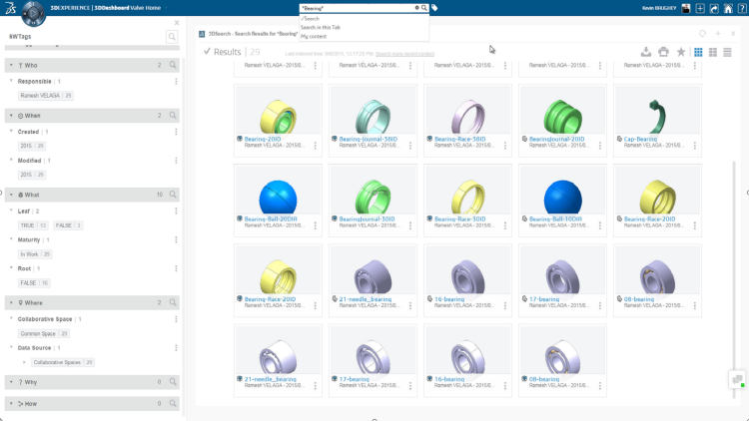Switch to tile list view
749x421 pixels.
click(713, 52)
